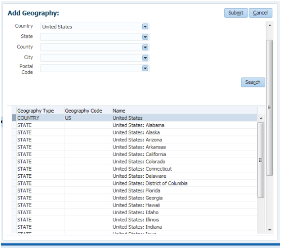Viewport: 281px width, 249px height.
Task: Click the table scrollbar up arrow
Action: 261,118
